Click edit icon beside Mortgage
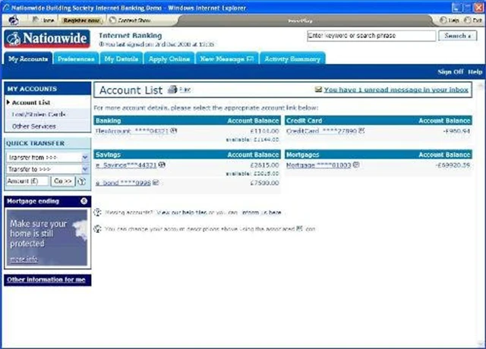 tap(356, 165)
